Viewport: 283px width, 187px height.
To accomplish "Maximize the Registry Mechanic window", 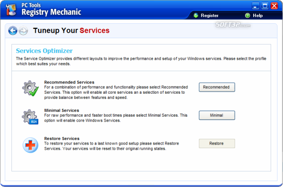I will click(x=265, y=6).
